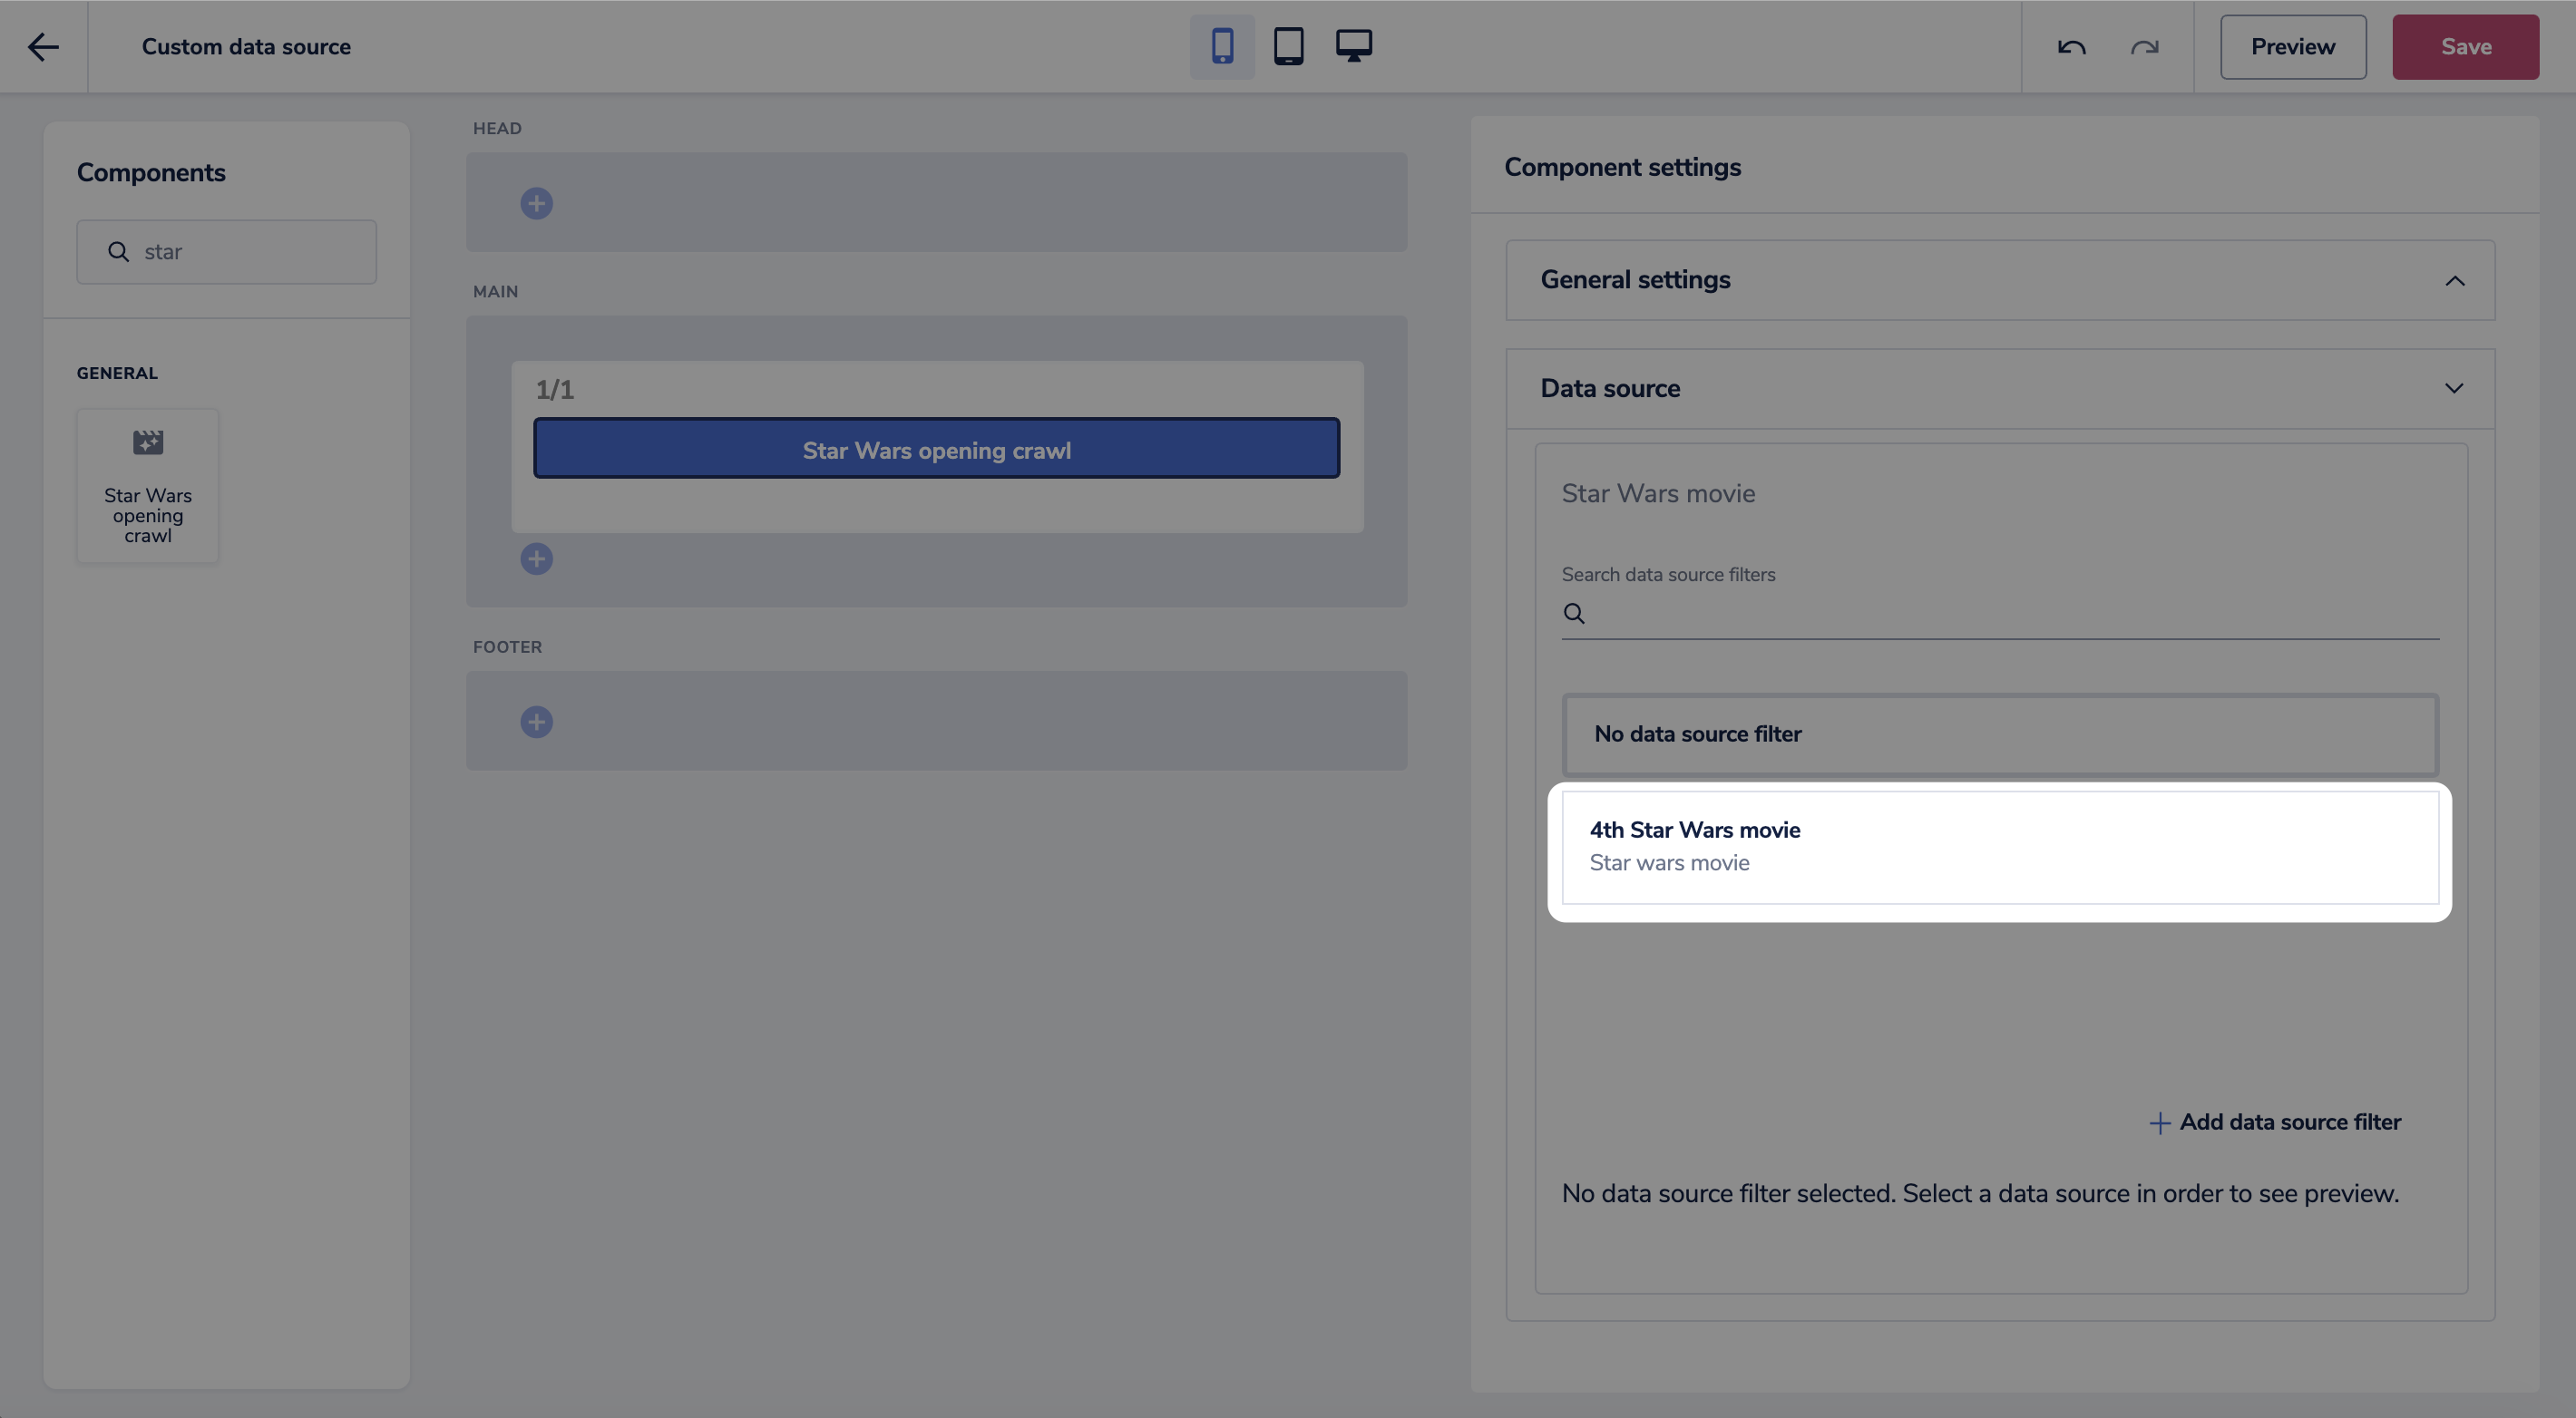2576x1418 pixels.
Task: Focus the components search field containing 'star'
Action: click(227, 252)
